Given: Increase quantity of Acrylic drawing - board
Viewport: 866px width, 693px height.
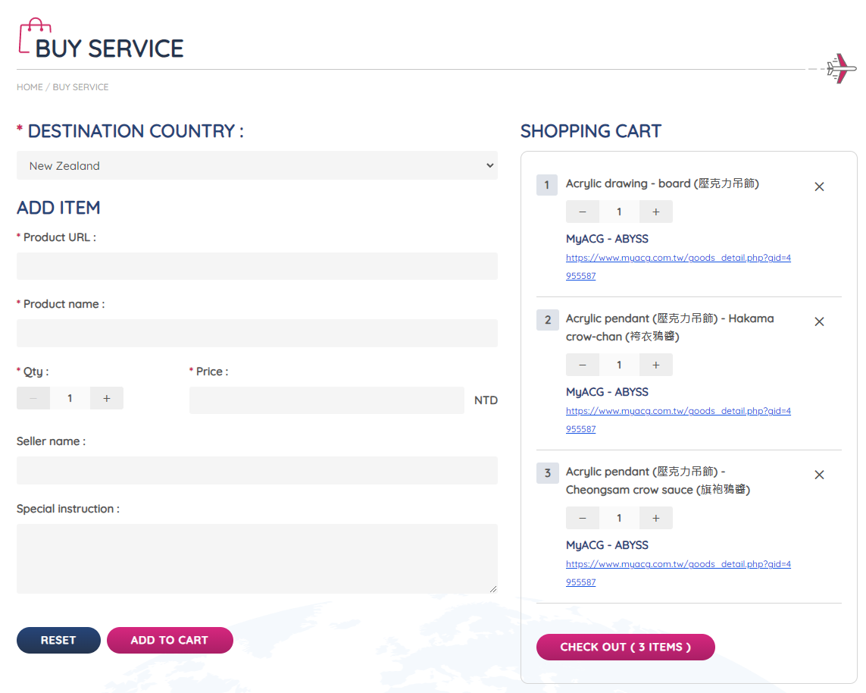Looking at the screenshot, I should coord(655,212).
